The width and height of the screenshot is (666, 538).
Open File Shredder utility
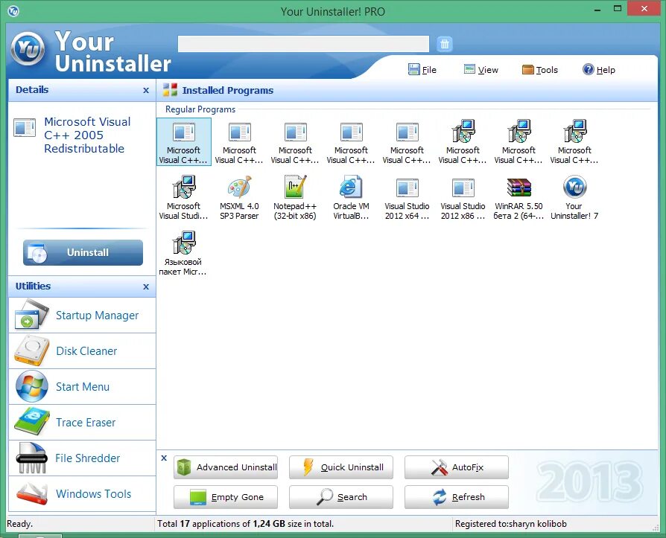[x=83, y=458]
